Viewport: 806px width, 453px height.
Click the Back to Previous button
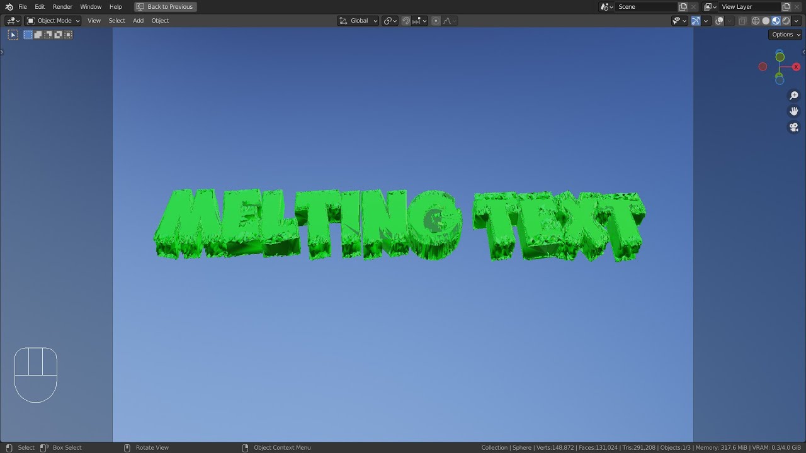[x=166, y=6]
